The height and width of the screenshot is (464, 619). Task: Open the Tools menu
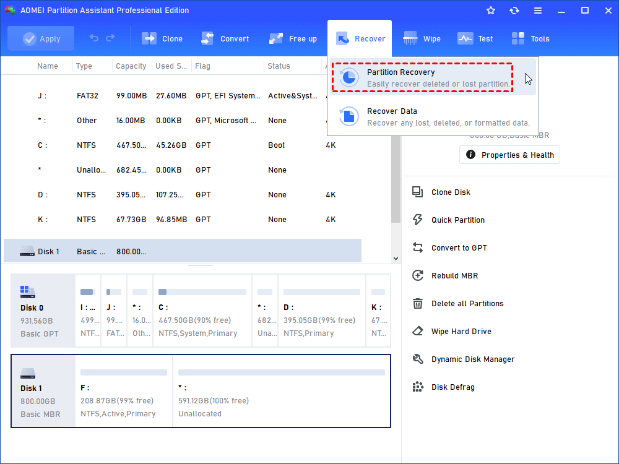[x=530, y=38]
